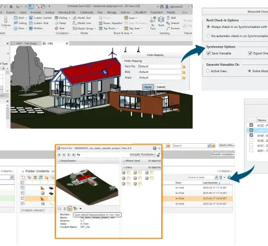
Task: Open the Roof tool dropdown arrow
Action: click(27, 18)
